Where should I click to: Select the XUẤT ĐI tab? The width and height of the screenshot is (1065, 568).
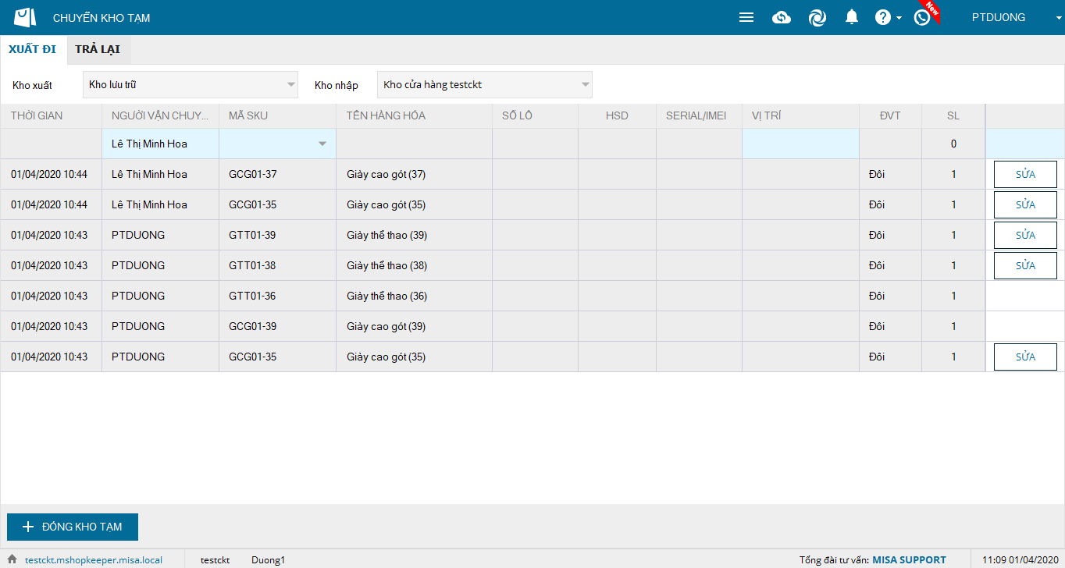pos(32,49)
